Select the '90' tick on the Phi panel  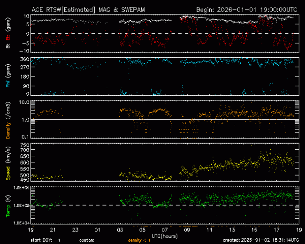26,86
